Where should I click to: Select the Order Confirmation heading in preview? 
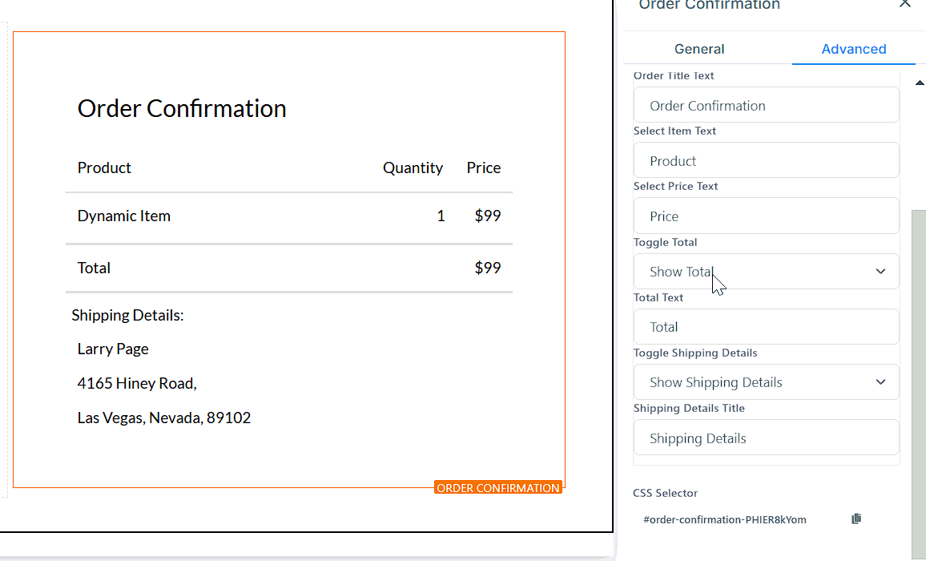click(182, 108)
